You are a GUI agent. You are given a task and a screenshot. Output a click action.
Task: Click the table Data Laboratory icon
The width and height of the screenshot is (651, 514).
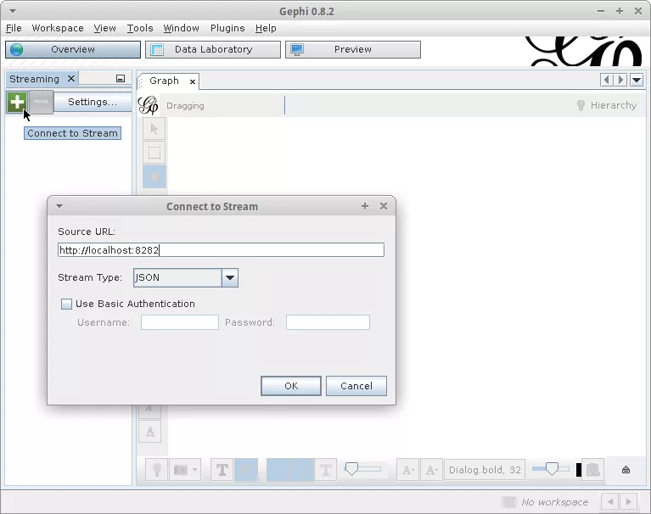[x=157, y=49]
